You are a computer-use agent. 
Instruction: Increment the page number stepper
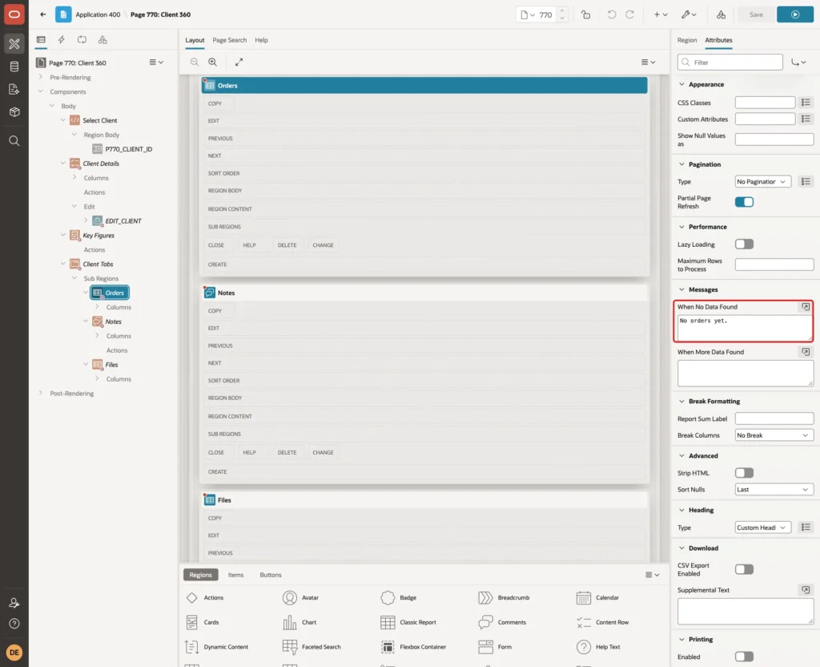click(562, 10)
